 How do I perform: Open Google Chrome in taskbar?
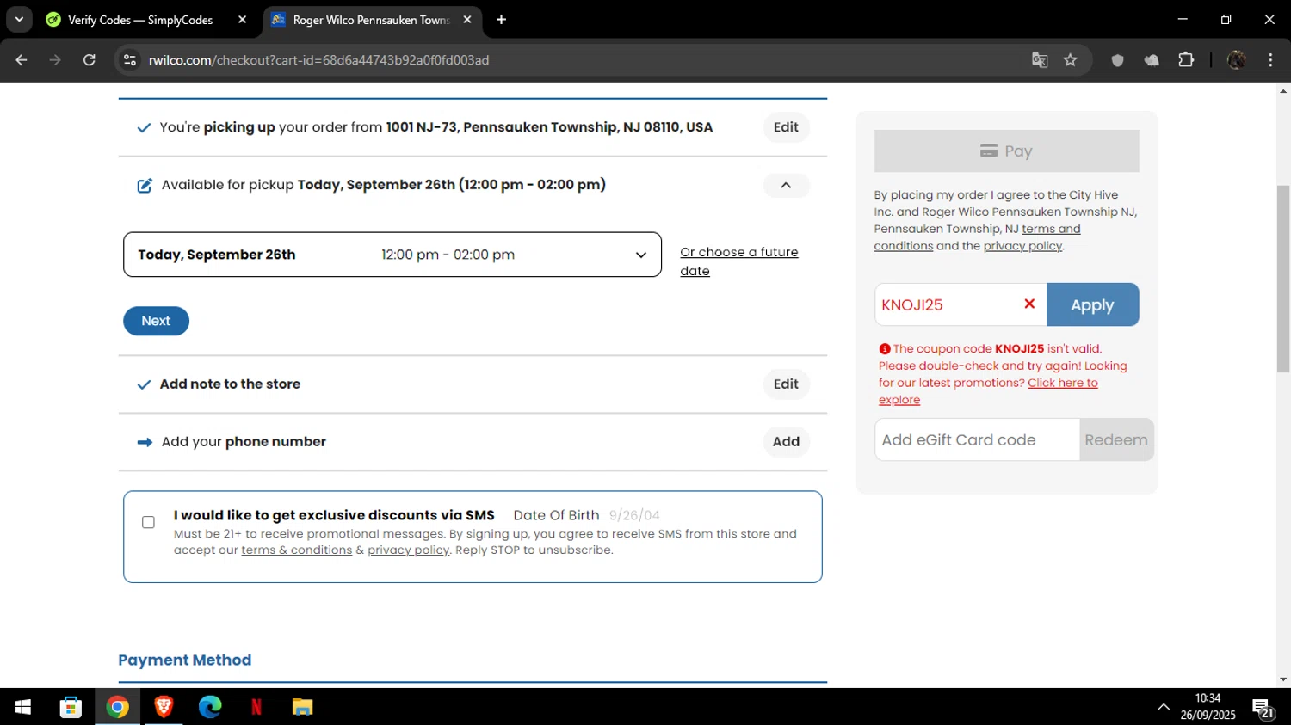point(118,707)
